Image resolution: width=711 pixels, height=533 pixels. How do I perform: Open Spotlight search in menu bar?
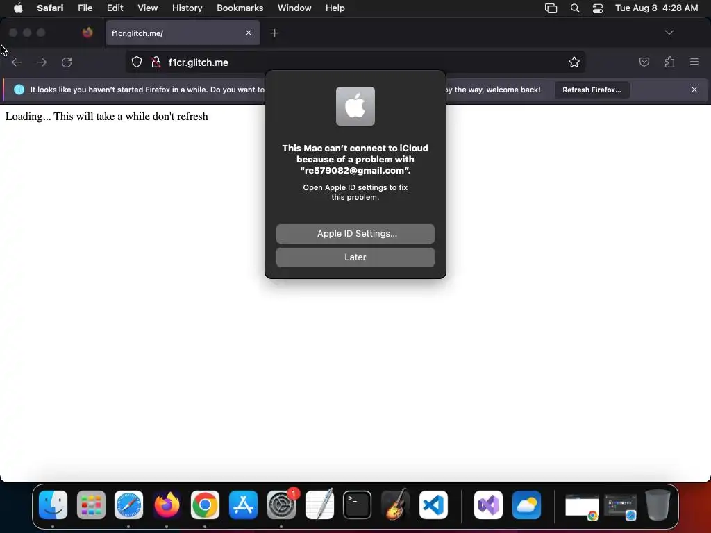click(x=574, y=8)
